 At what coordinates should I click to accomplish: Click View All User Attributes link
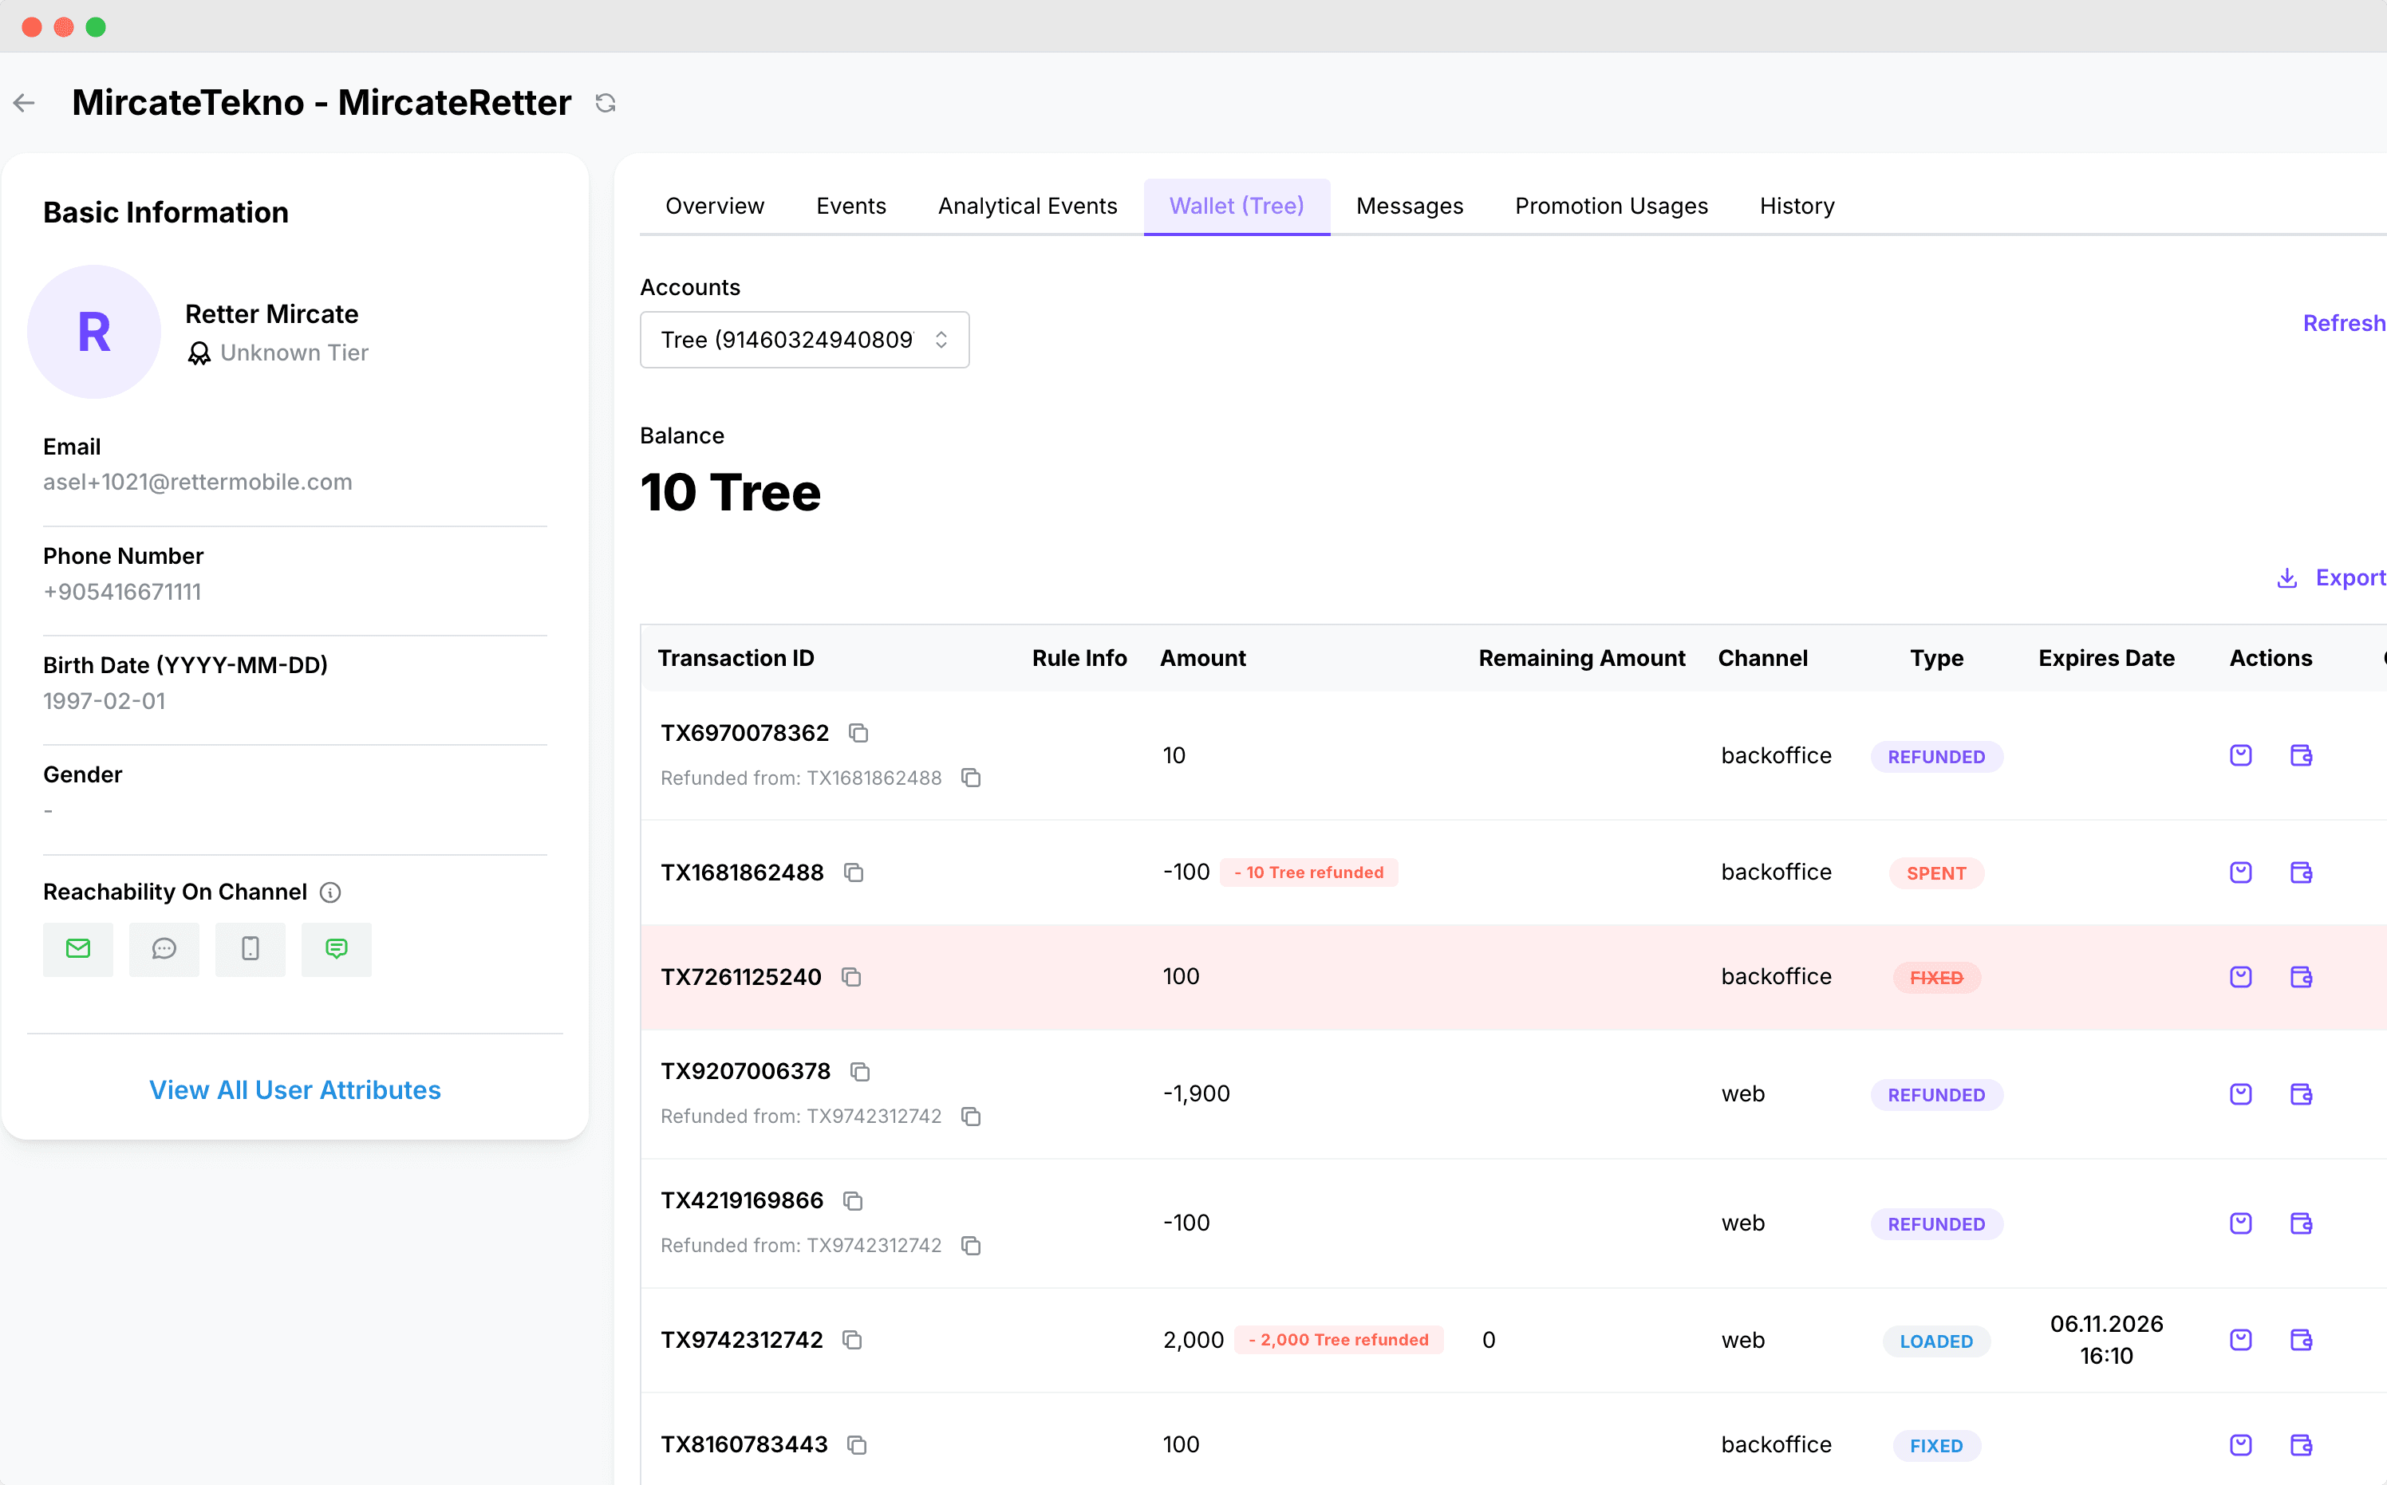[294, 1090]
